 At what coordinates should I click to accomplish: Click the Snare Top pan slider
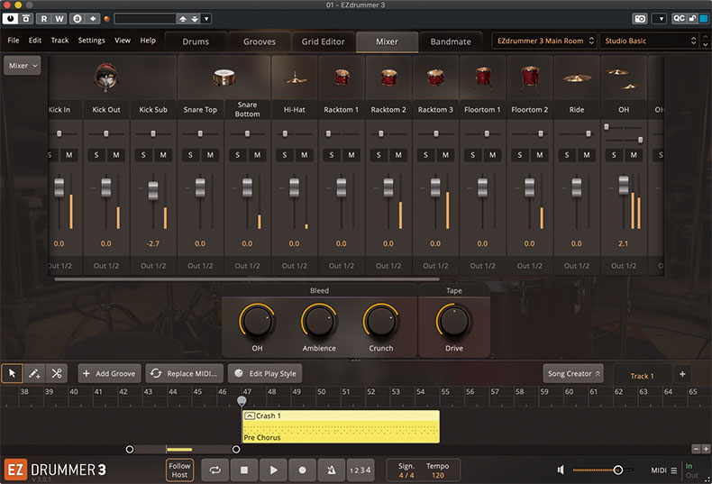tap(200, 134)
